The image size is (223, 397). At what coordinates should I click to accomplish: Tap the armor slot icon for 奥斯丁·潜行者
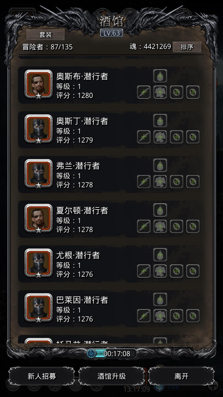[160, 137]
